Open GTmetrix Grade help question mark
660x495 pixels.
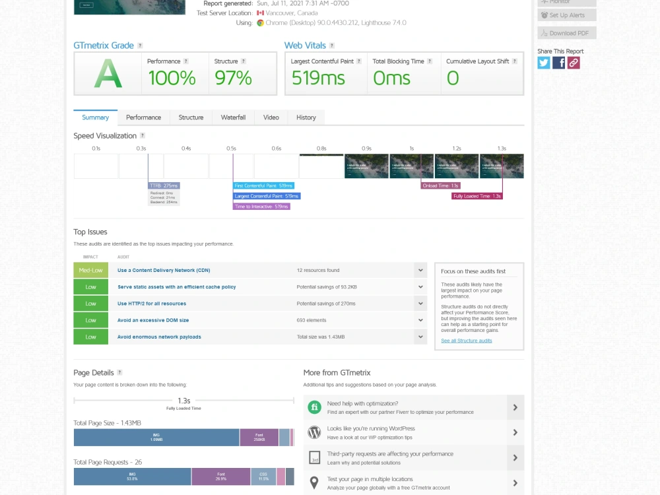click(140, 46)
